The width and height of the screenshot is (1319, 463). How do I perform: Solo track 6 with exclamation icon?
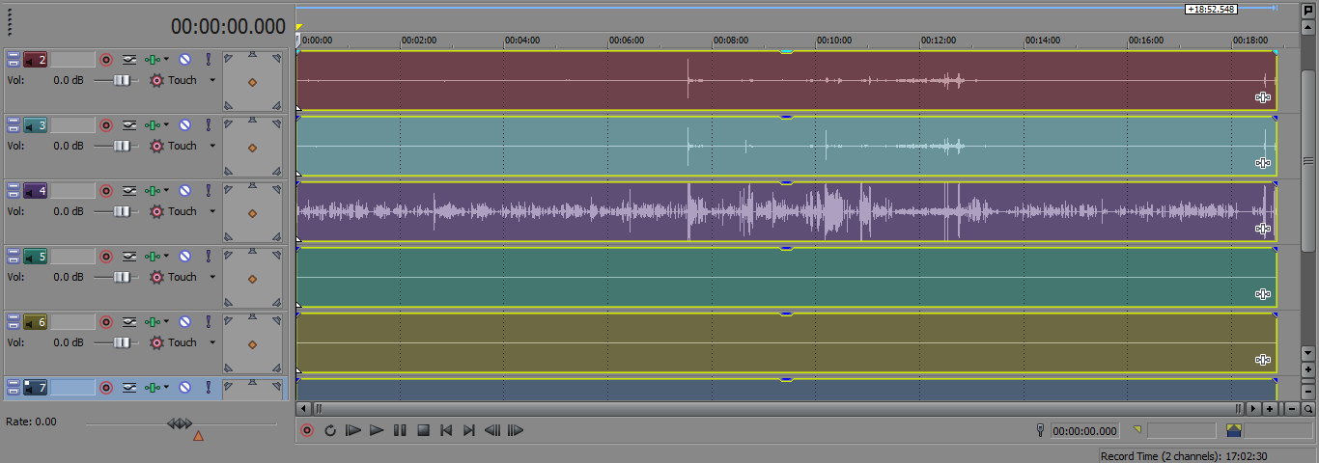[208, 322]
